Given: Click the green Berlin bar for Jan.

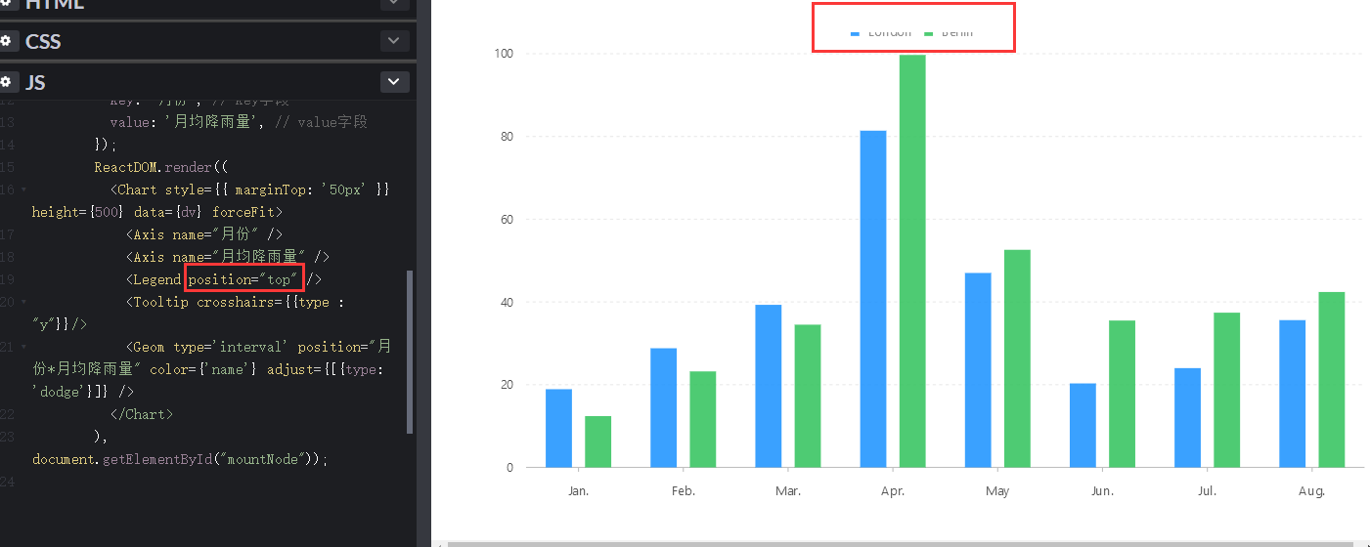Looking at the screenshot, I should (x=598, y=442).
